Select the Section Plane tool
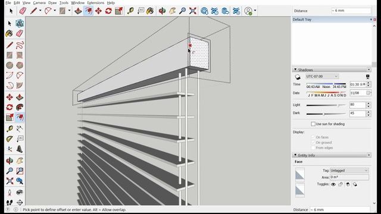Screen dimensions: 381x214 [20, 202]
